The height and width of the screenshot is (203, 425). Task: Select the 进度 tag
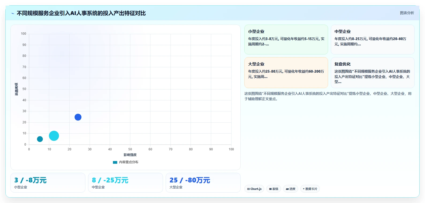tap(291, 189)
